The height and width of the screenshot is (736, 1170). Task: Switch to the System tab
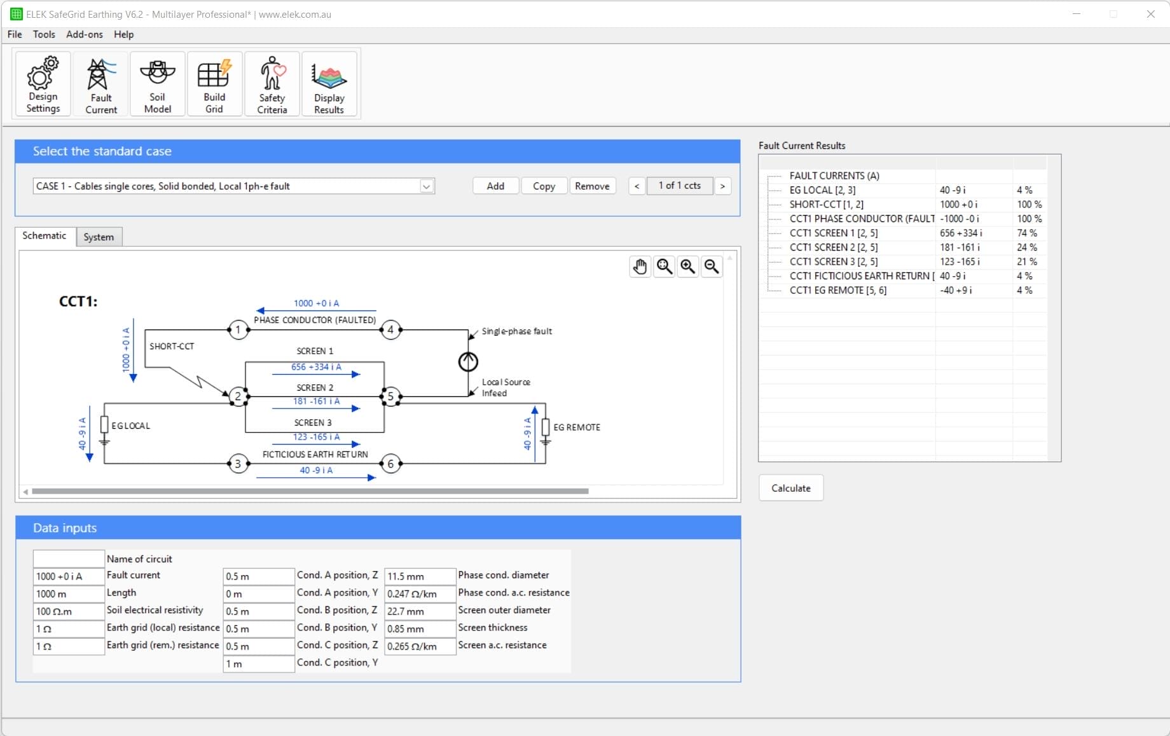point(99,237)
